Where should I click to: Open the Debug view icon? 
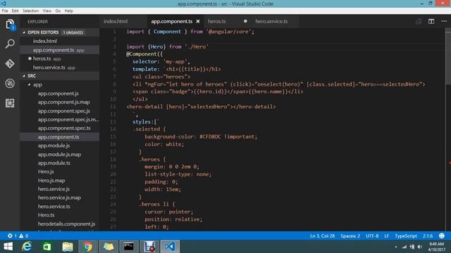(10, 83)
